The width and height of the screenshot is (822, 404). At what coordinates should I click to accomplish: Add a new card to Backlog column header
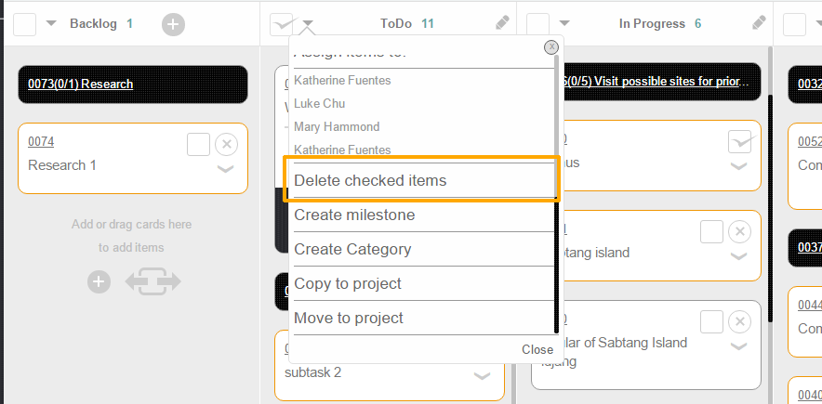173,24
